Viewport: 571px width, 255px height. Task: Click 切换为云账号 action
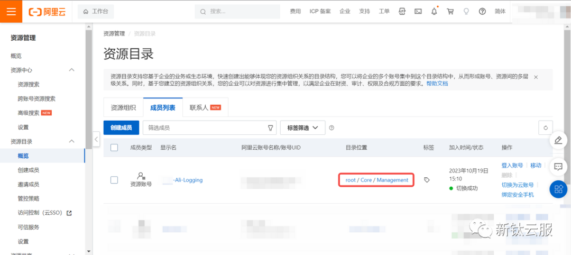coord(518,185)
